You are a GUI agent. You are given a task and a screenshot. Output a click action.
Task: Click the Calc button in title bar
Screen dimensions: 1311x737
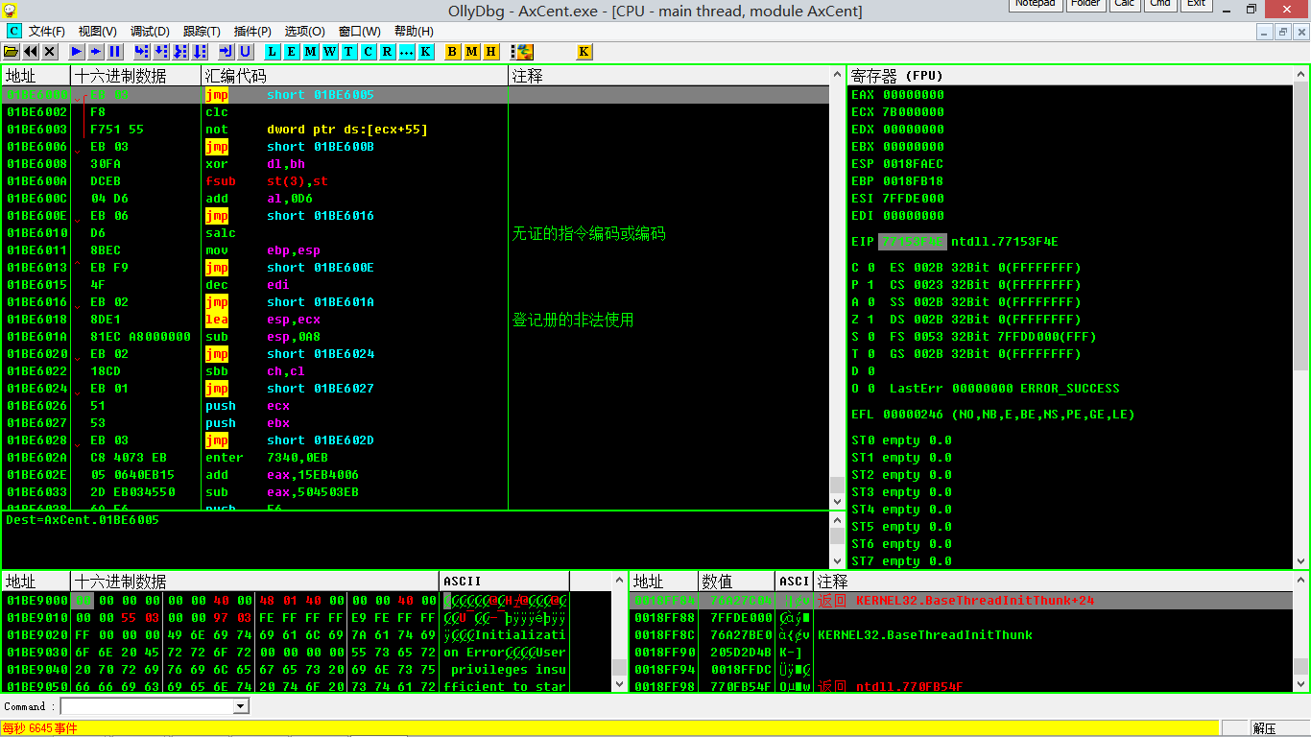coord(1125,5)
